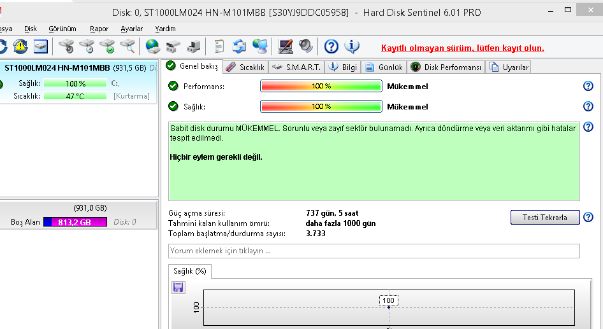603x329 pixels.
Task: Click the 47 °C temperature bar
Action: [x=75, y=96]
